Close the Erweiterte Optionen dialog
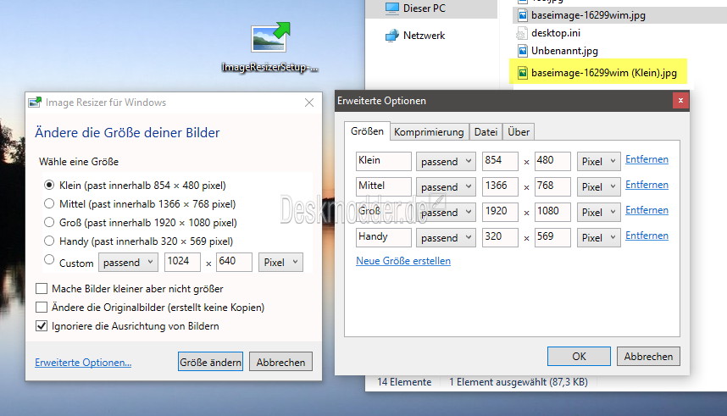Screen dimensions: 727x416 pyautogui.click(x=680, y=100)
